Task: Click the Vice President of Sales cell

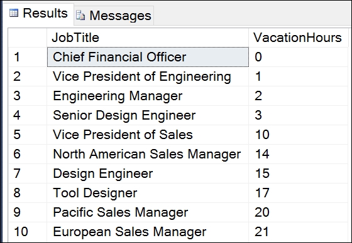Action: tap(148, 135)
